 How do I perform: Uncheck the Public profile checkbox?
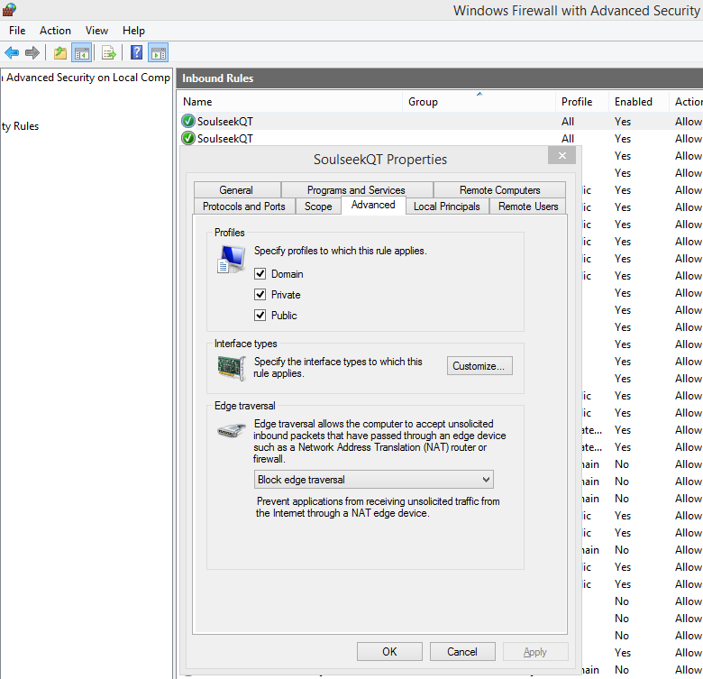(x=260, y=315)
